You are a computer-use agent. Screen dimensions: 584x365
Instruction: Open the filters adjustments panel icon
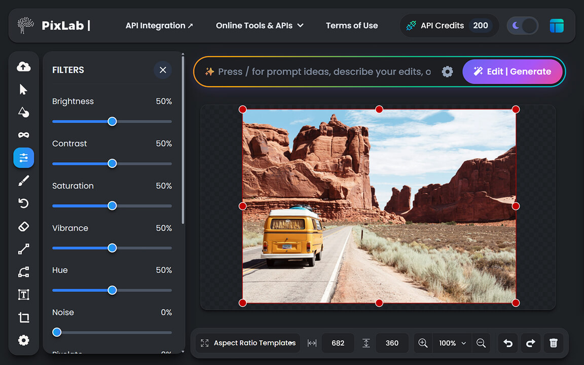(x=23, y=158)
